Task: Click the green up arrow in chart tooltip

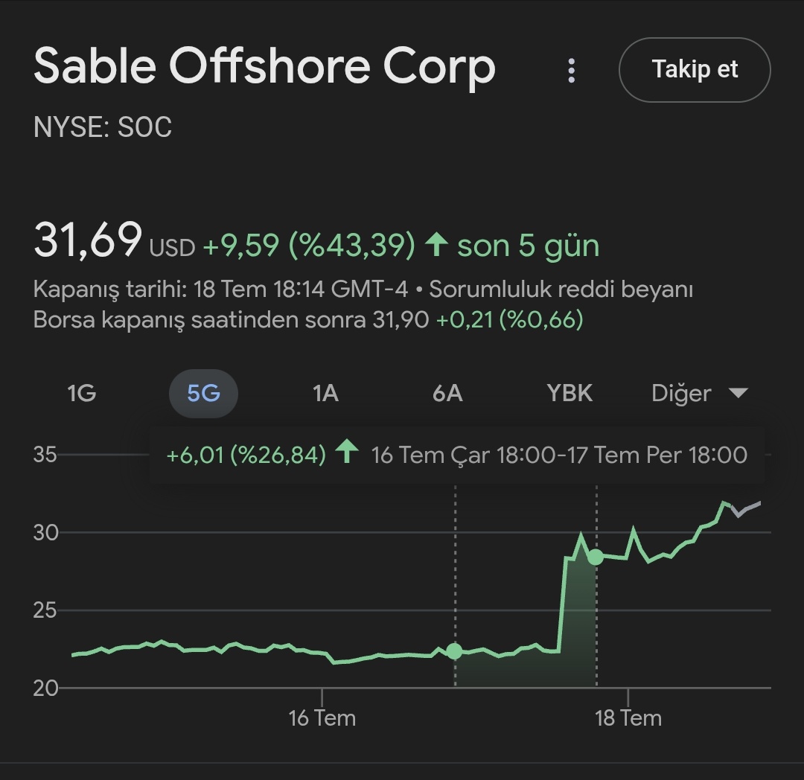Action: click(347, 453)
